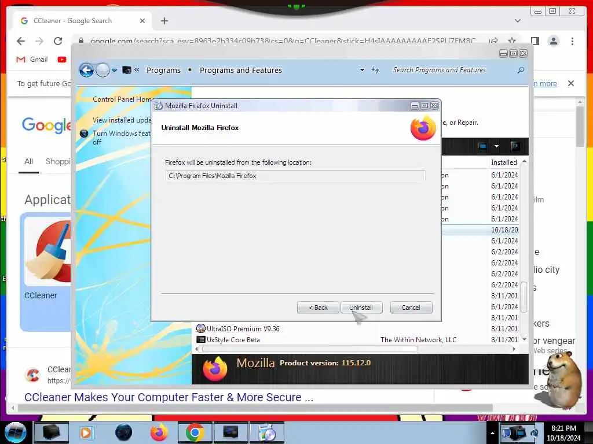This screenshot has height=444, width=593.
Task: Select CCleaner - Google Search tab
Action: point(82,21)
